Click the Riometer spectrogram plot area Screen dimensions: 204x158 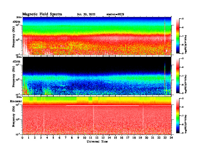(97, 116)
